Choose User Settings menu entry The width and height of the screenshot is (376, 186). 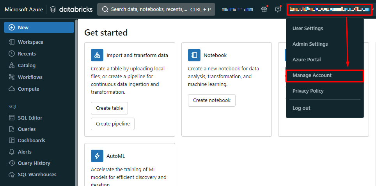point(308,29)
